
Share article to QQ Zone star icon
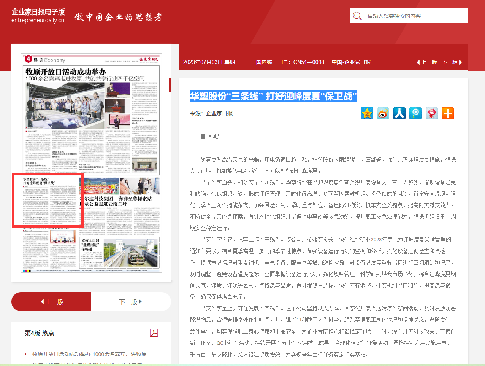point(367,113)
